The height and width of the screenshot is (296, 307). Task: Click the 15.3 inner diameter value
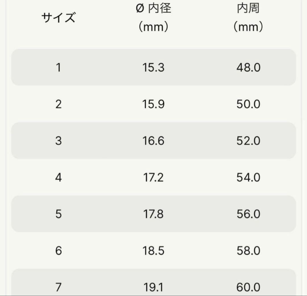[x=153, y=68]
